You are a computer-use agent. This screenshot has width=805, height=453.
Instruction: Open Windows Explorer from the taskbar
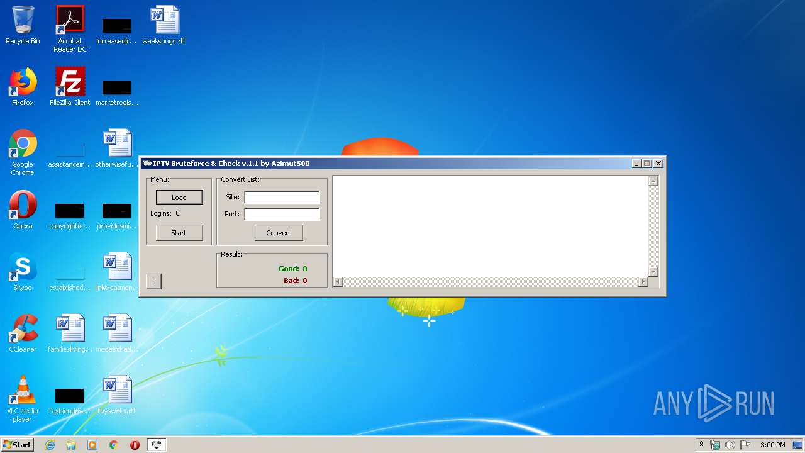pos(71,445)
